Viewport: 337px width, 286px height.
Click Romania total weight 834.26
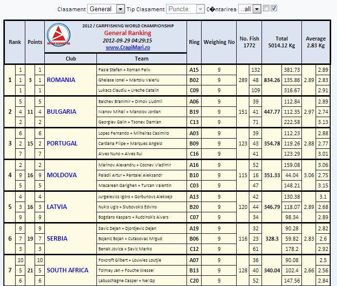(272, 80)
